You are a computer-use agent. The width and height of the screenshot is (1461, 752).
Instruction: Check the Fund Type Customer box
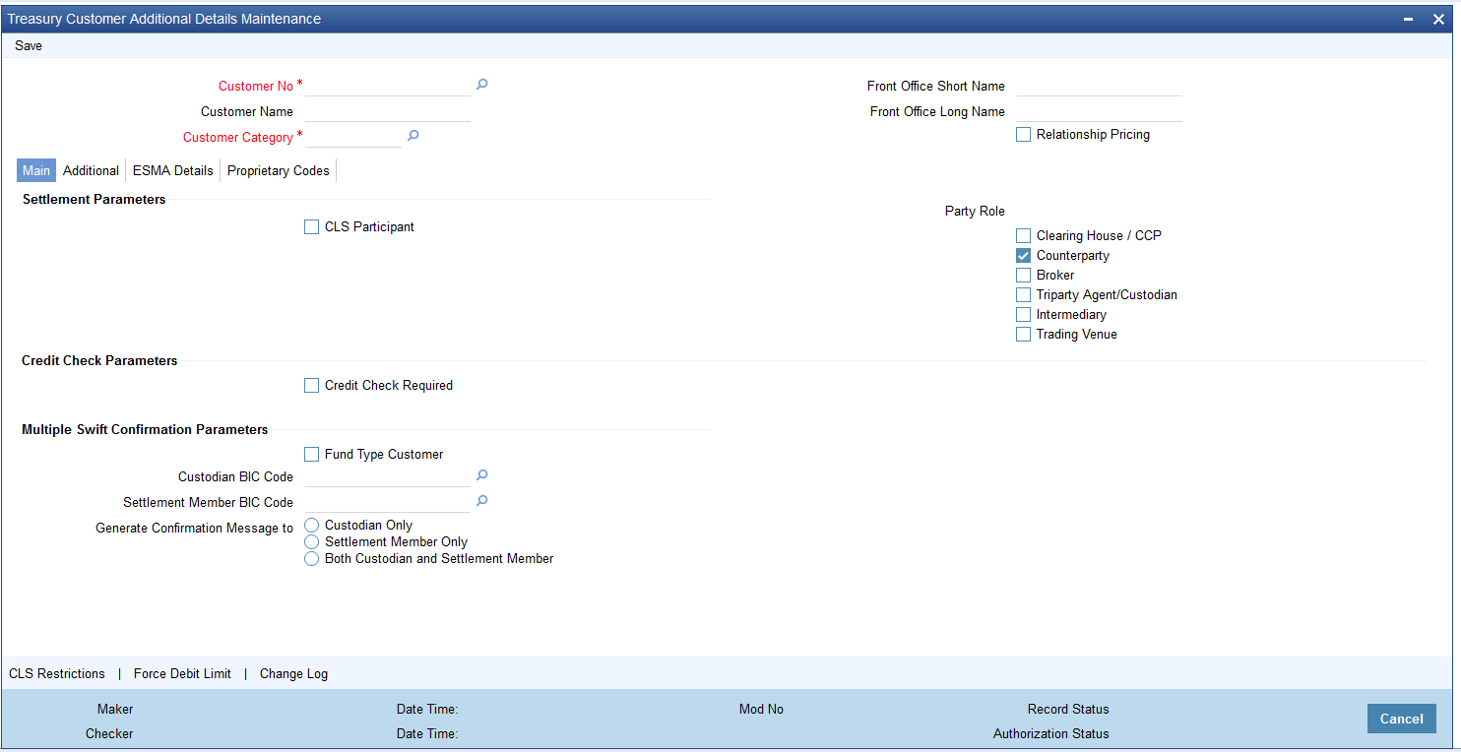click(x=312, y=455)
